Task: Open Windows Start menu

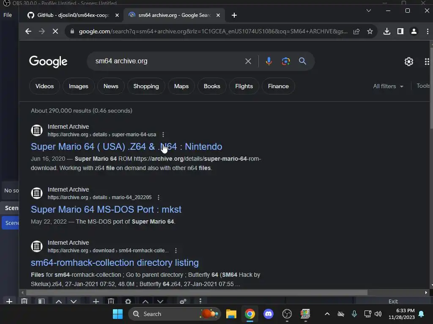Action: pos(118,314)
